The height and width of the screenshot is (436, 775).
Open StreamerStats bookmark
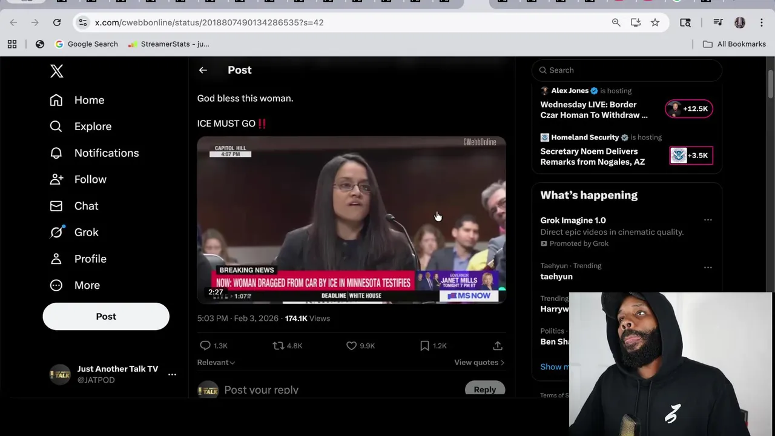(169, 44)
